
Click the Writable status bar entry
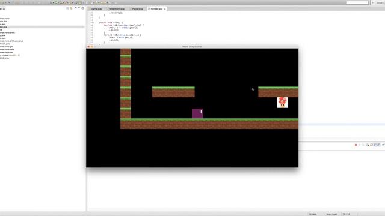(x=313, y=214)
